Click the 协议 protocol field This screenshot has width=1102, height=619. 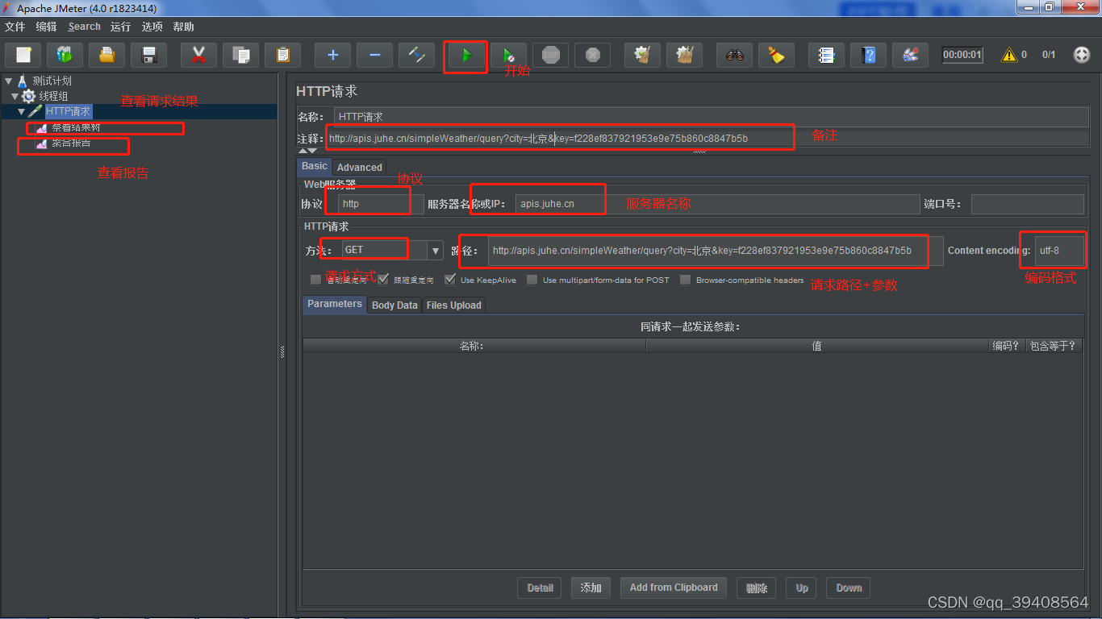pos(381,204)
